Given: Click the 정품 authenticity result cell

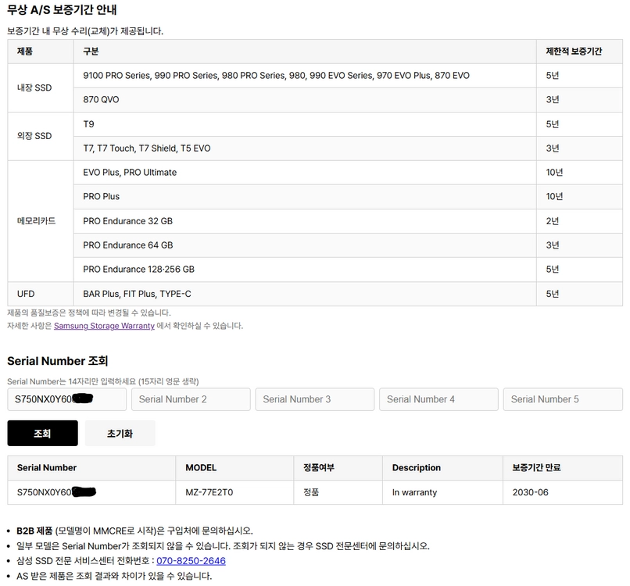Looking at the screenshot, I should 338,492.
